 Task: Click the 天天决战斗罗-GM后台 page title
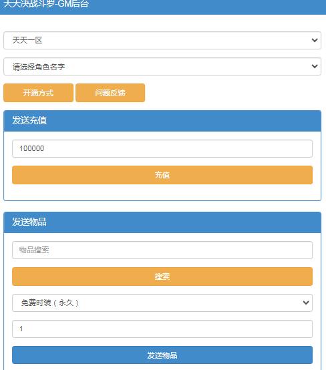(x=46, y=3)
